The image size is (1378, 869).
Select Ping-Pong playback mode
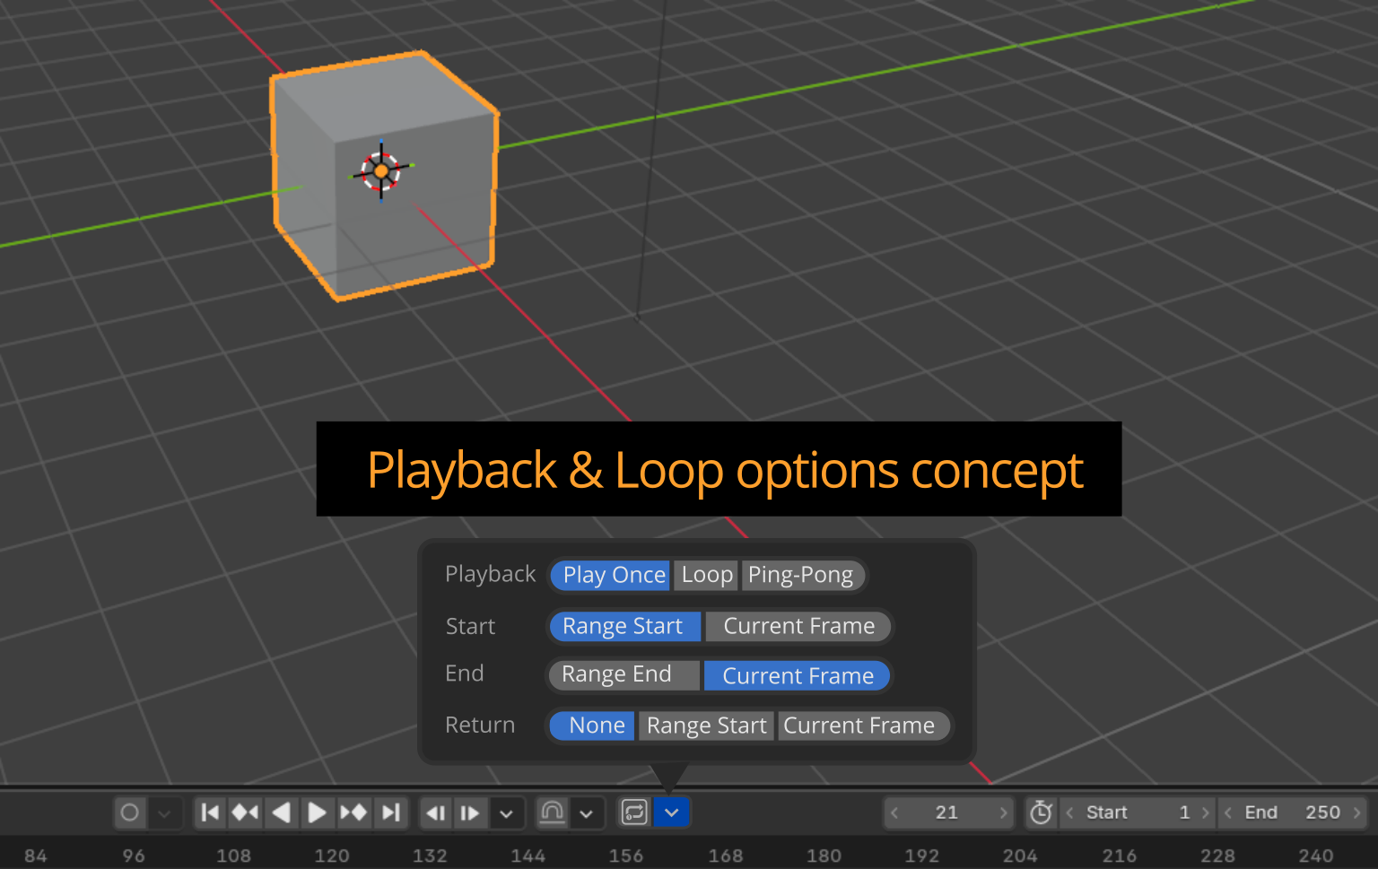pos(803,575)
